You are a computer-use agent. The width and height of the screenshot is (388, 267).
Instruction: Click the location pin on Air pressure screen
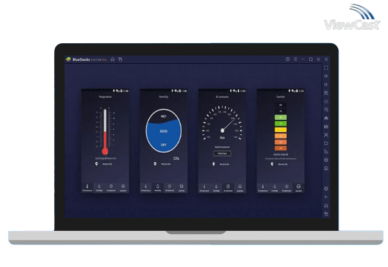tap(213, 164)
